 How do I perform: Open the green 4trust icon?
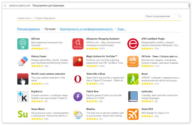click(133, 79)
